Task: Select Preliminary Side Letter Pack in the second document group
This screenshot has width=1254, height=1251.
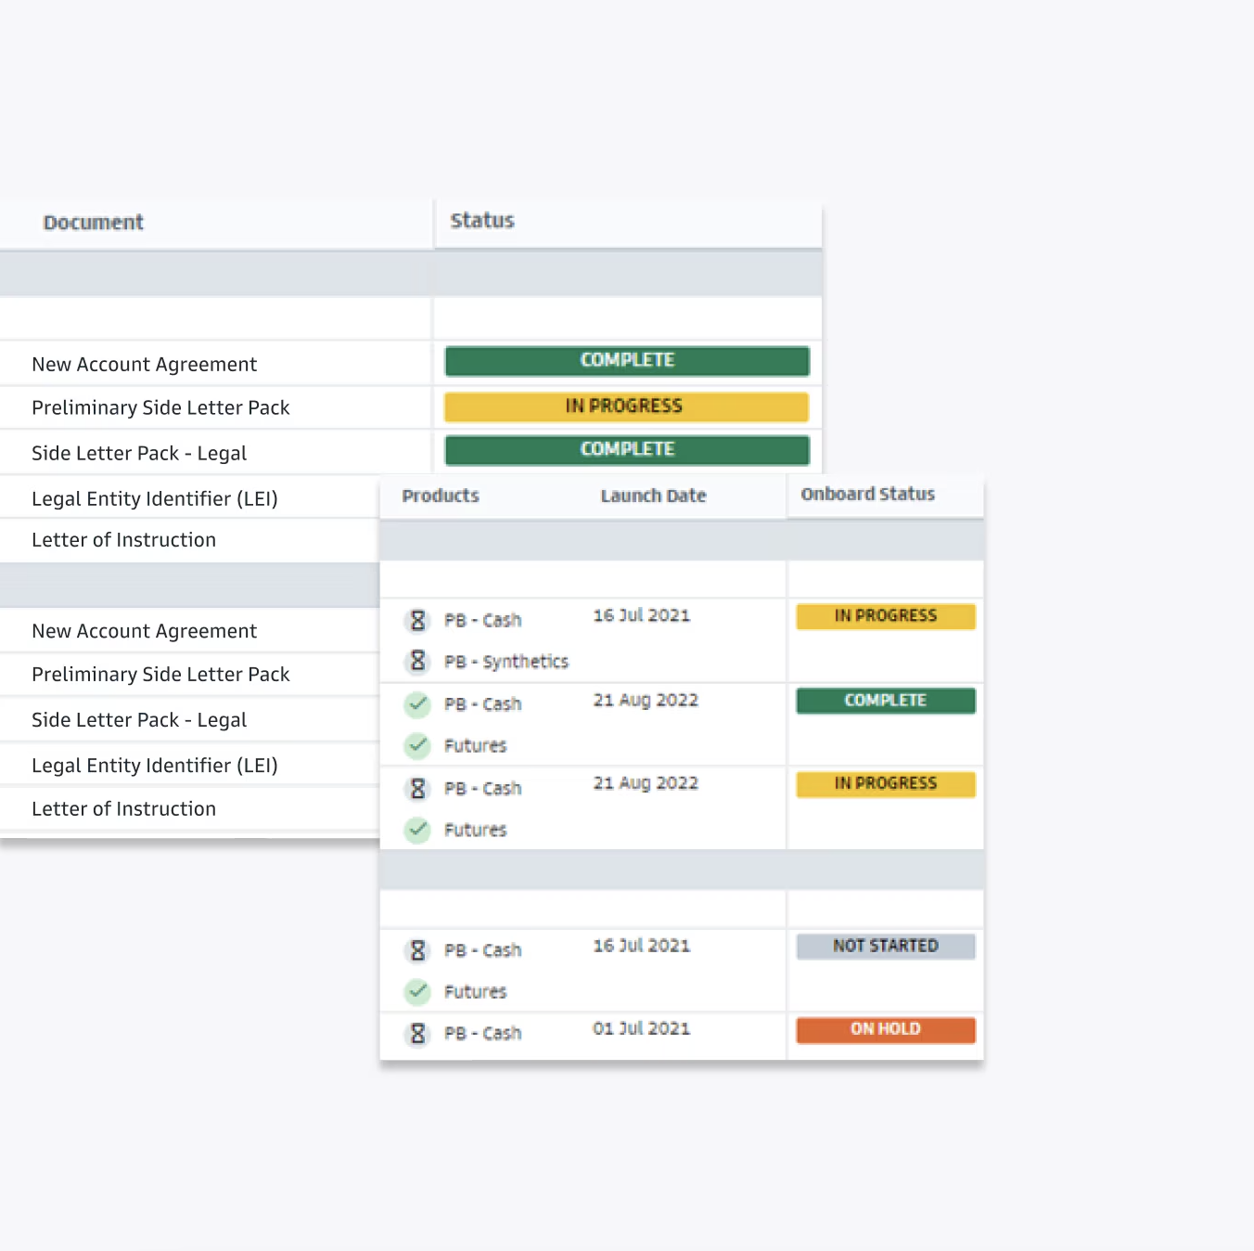Action: pos(160,675)
